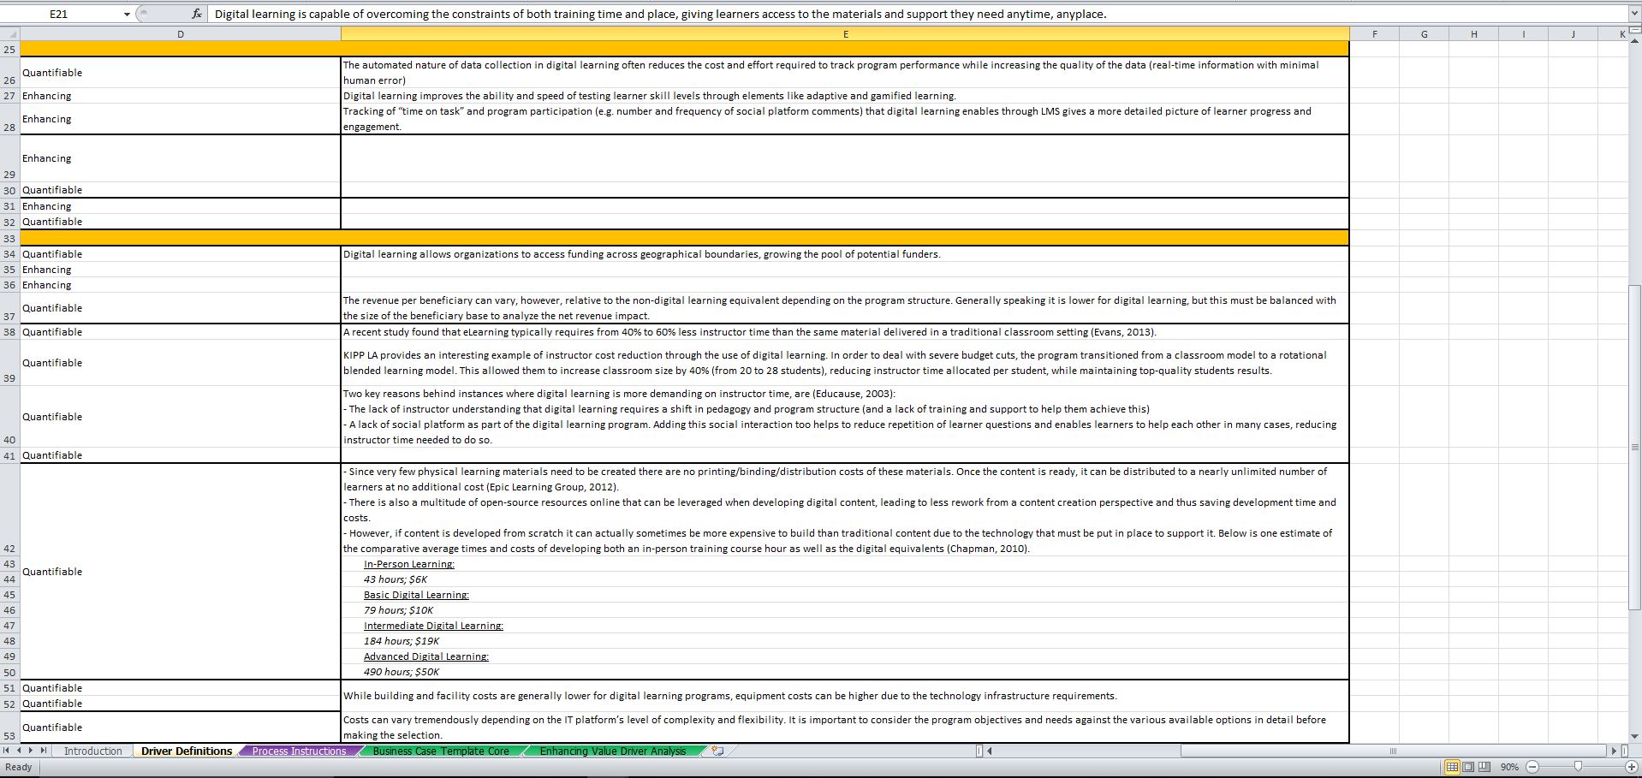The image size is (1642, 778).
Task: Click cell about testing learner skill levels
Action: 845,96
